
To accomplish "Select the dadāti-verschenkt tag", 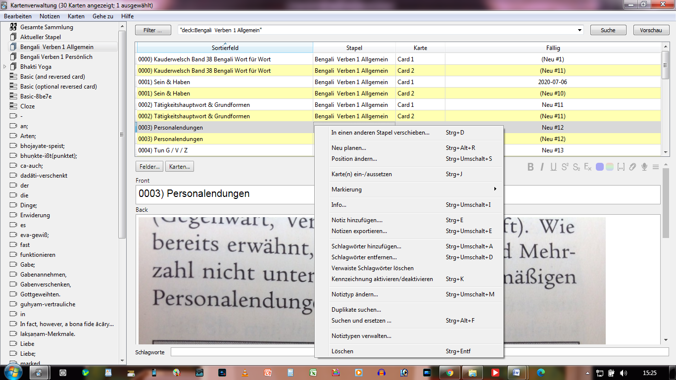I will (x=44, y=176).
